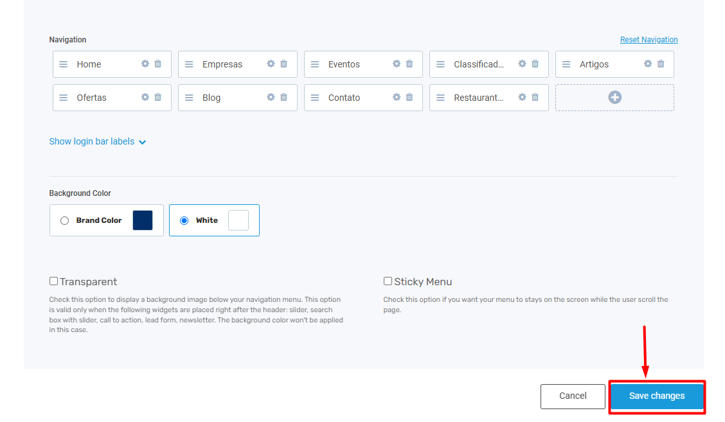Expand Show login bar labels
This screenshot has width=725, height=422.
point(98,141)
